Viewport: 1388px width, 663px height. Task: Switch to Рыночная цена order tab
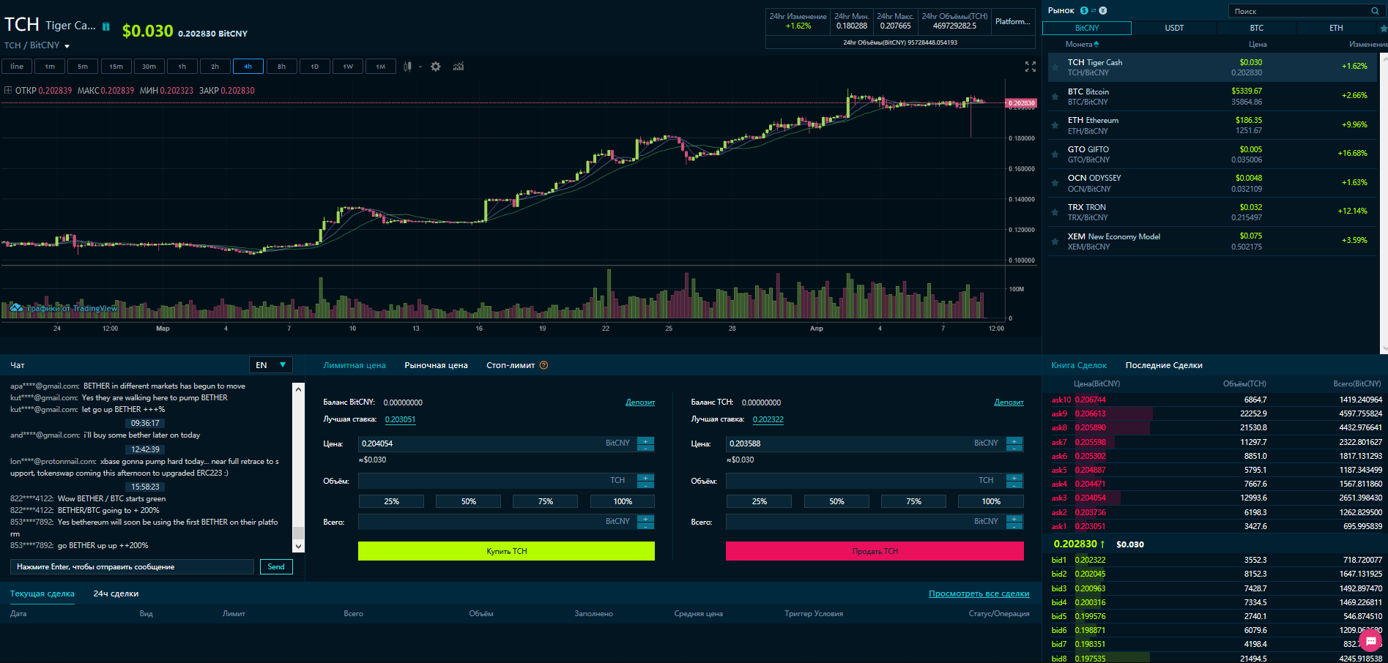point(436,365)
